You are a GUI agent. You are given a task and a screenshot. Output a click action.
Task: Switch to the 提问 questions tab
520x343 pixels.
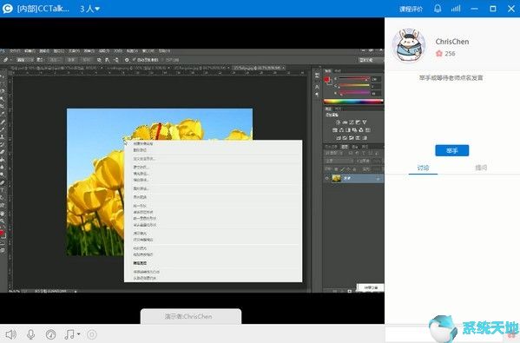click(481, 168)
